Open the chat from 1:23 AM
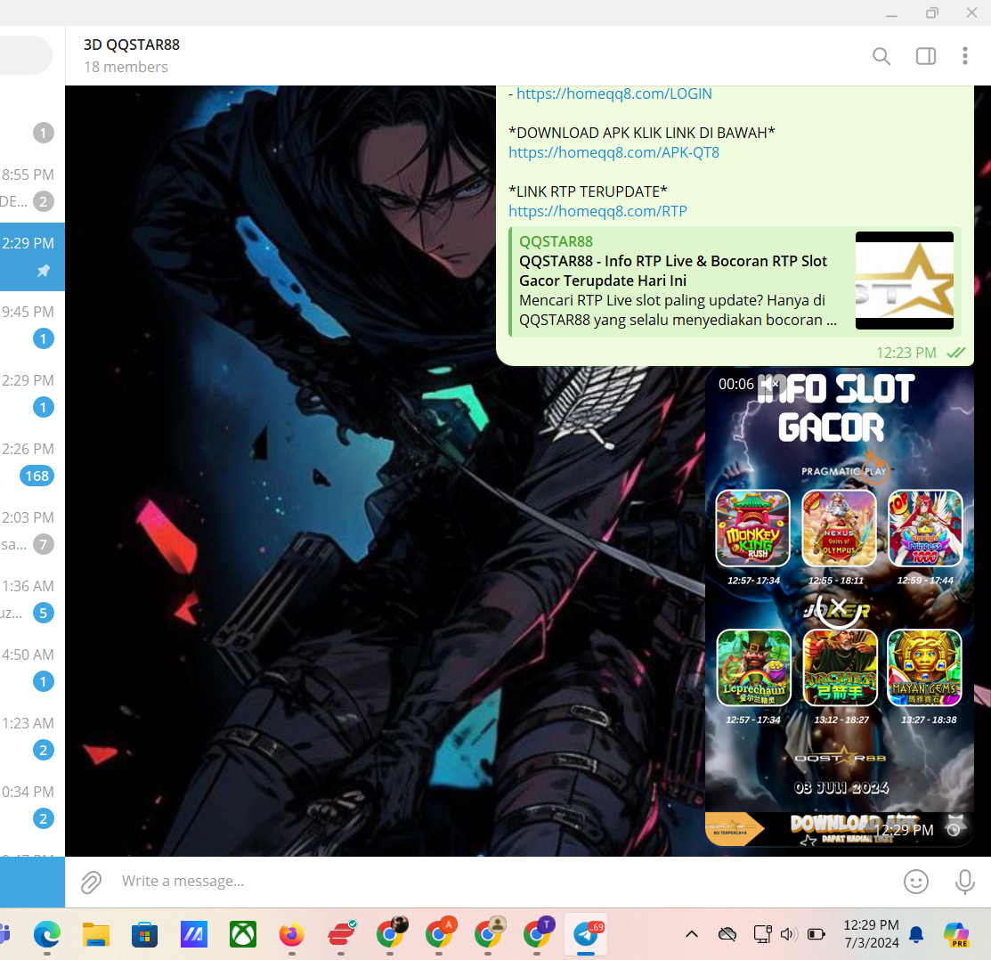The height and width of the screenshot is (960, 991). (32, 736)
